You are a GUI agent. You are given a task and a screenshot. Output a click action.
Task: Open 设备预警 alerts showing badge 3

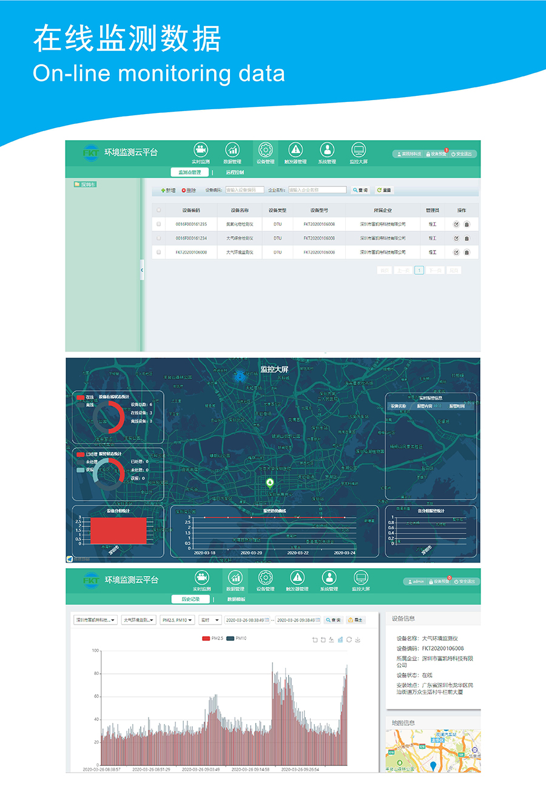point(437,154)
